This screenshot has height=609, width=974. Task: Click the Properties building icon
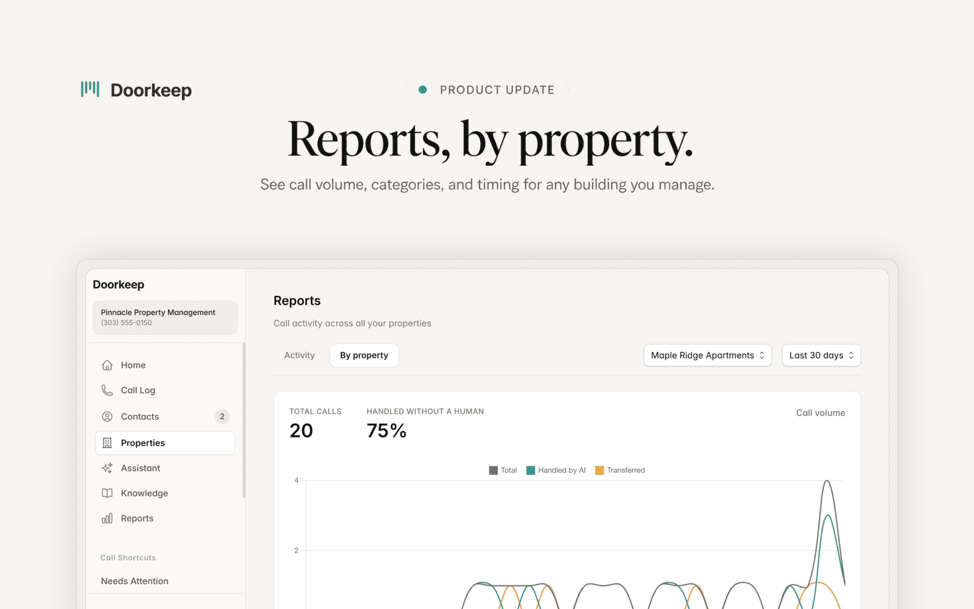pyautogui.click(x=107, y=443)
